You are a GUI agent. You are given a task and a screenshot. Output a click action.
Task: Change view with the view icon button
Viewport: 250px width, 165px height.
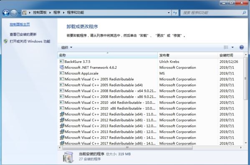[226, 47]
